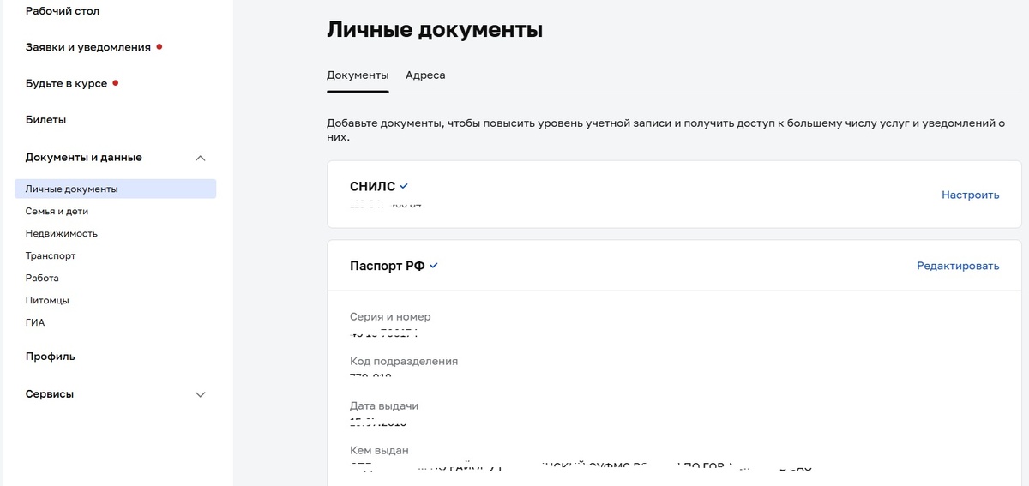Click the Код подразделения label
Viewport: 1029px width, 486px height.
tap(404, 361)
